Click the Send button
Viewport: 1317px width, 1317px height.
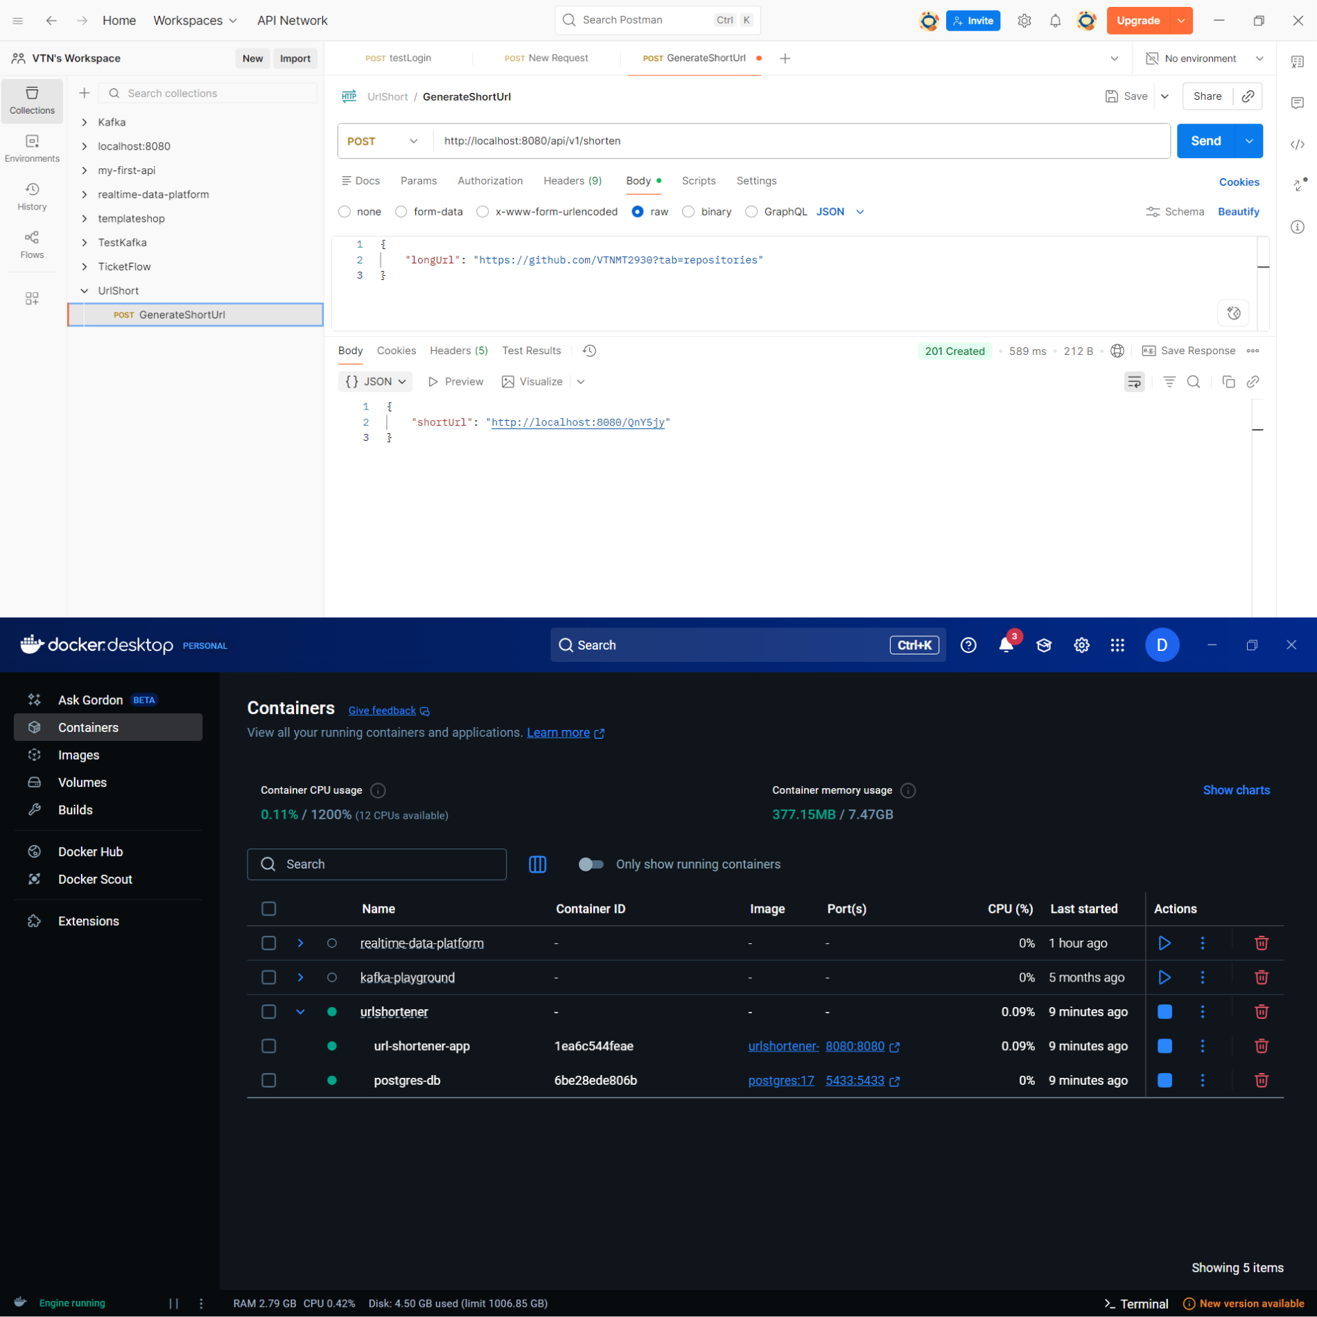pyautogui.click(x=1205, y=141)
